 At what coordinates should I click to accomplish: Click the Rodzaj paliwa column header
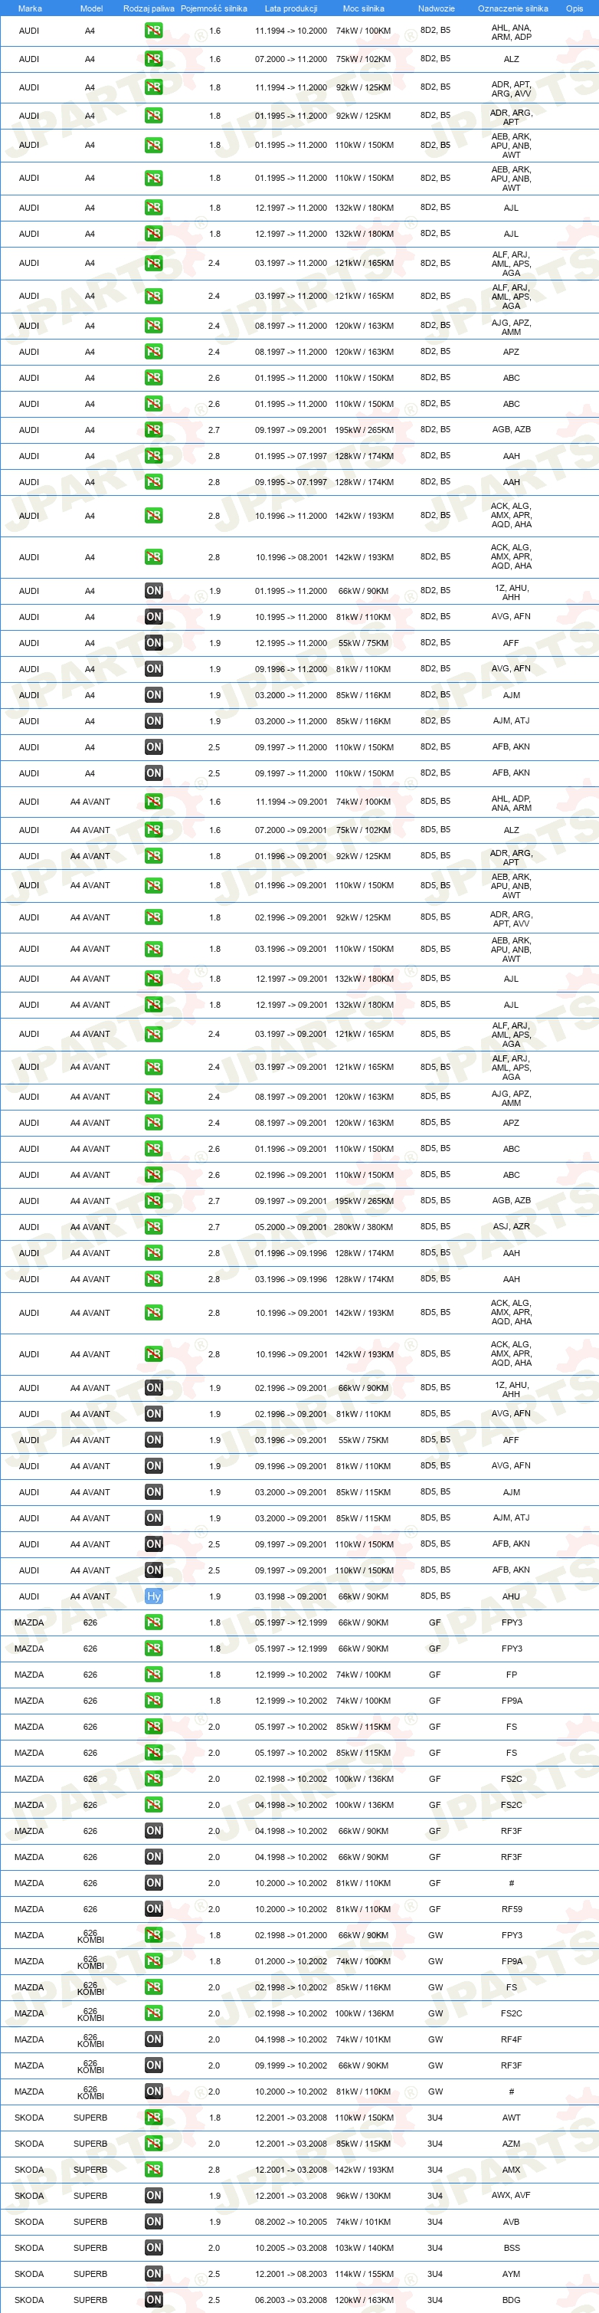pyautogui.click(x=149, y=8)
